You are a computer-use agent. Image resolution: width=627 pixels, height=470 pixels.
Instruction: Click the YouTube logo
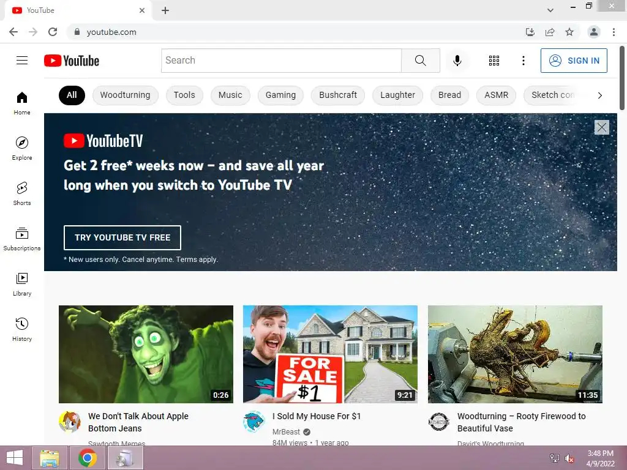tap(72, 61)
